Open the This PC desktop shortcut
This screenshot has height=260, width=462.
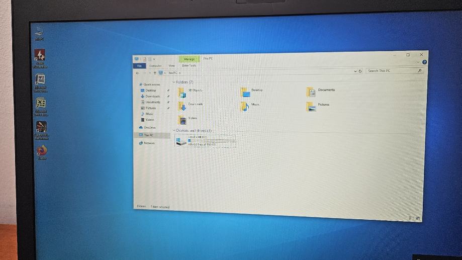[x=39, y=33]
